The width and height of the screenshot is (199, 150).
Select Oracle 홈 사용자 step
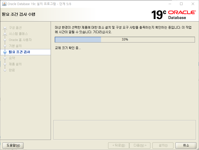click(20, 40)
